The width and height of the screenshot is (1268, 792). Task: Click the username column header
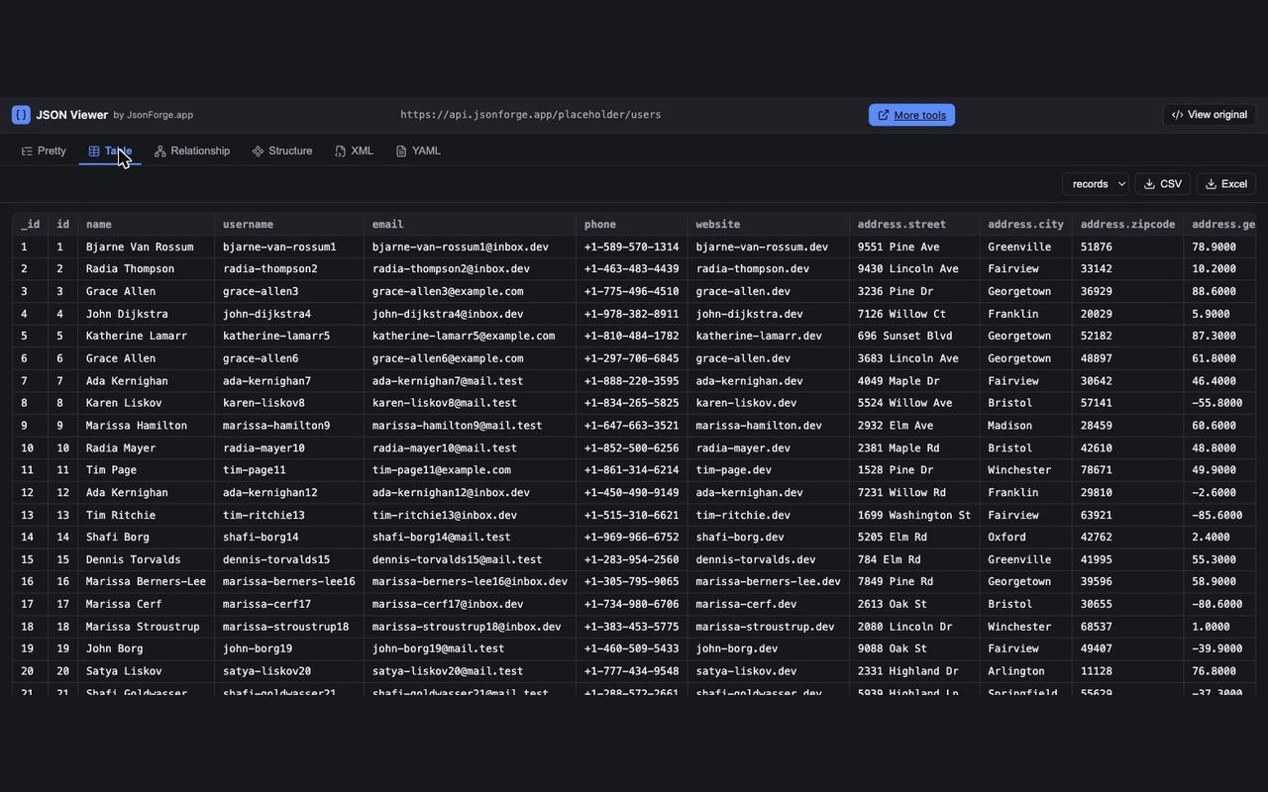(289, 225)
